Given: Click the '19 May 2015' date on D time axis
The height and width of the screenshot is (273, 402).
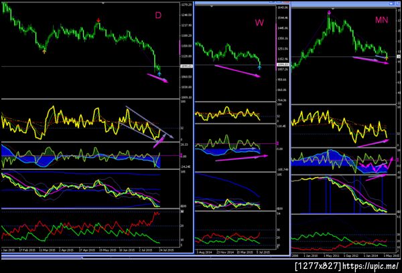Looking at the screenshot, I should [x=107, y=250].
